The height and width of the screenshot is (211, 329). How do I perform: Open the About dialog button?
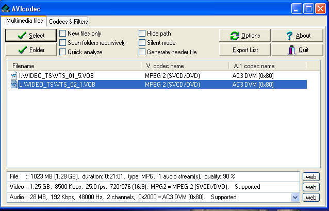pos(298,36)
